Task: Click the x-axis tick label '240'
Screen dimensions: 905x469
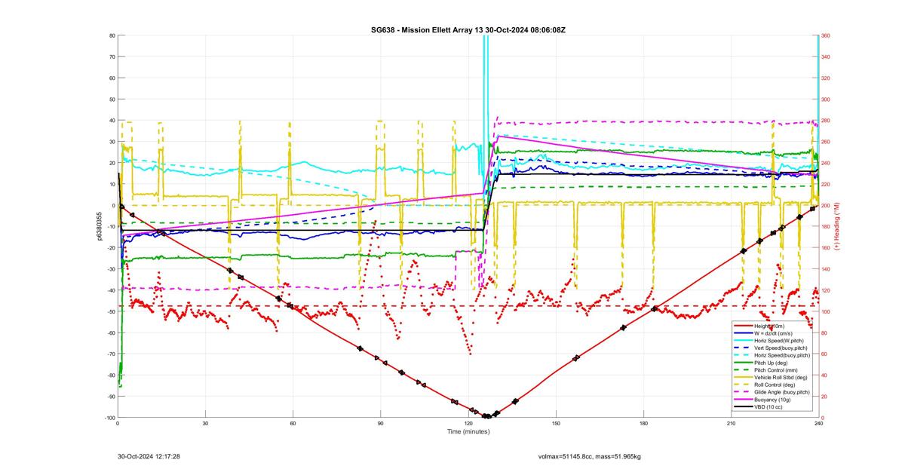Action: pos(818,424)
